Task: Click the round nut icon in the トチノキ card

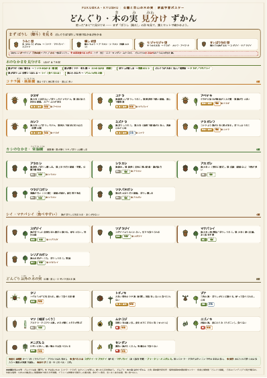Action: (x=100, y=299)
